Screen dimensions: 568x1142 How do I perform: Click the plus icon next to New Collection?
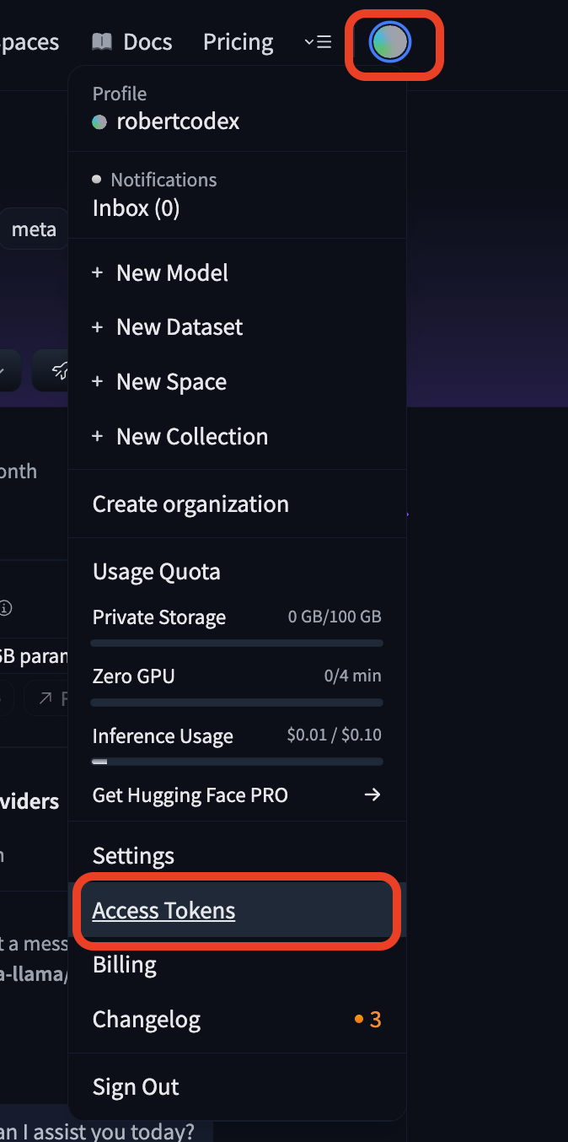pos(99,436)
